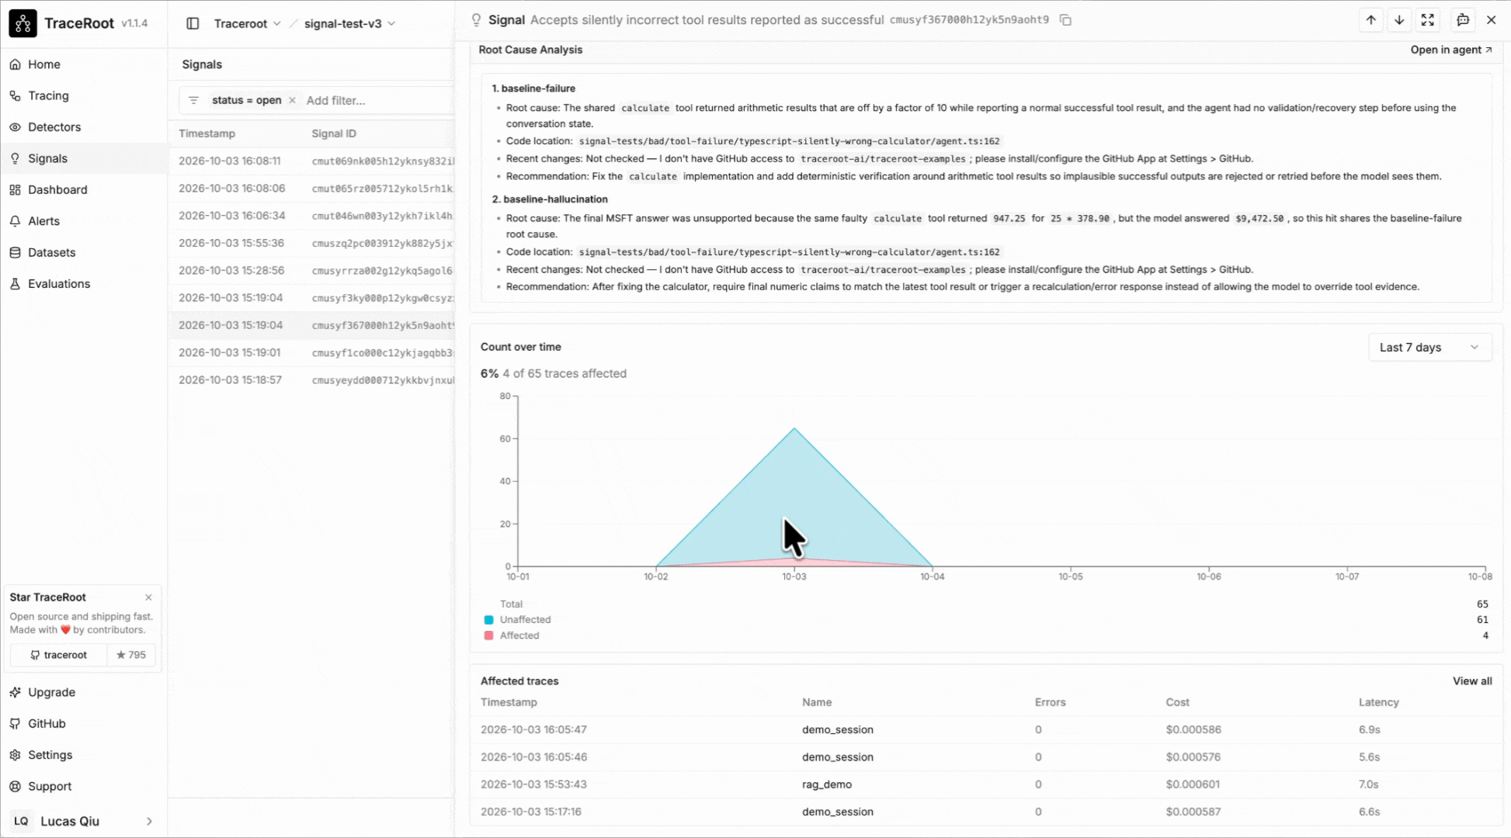1511x838 pixels.
Task: Select the signal row timestamped 2026-10-03 15:55:36
Action: coord(311,244)
